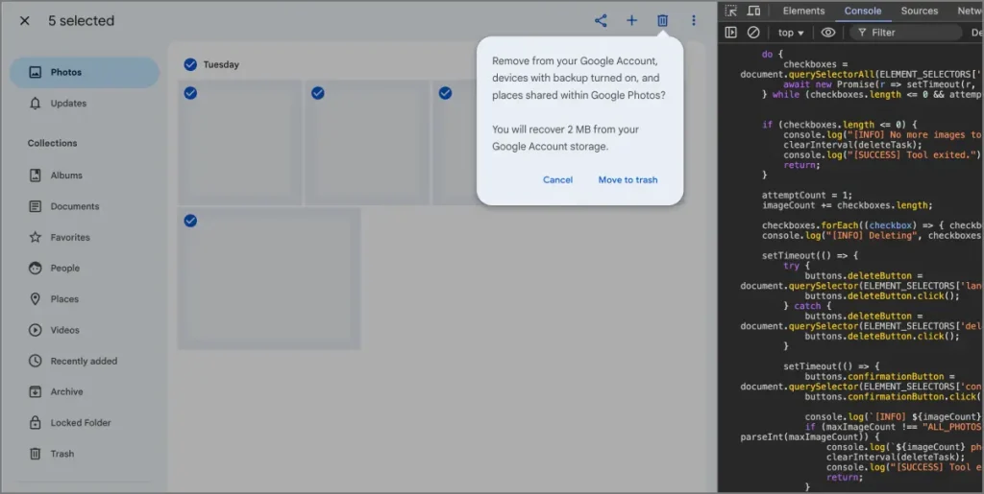Click the Archive box icon
984x494 pixels.
pos(36,392)
